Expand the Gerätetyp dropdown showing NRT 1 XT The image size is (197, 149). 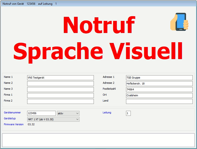(x=53, y=119)
